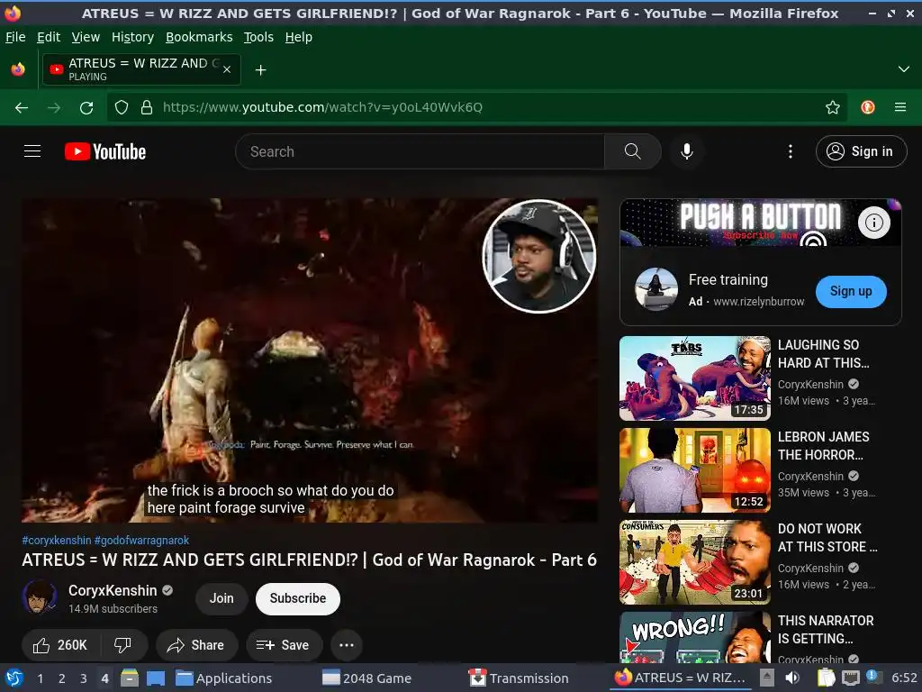Focus the YouTube Search field
922x692 pixels.
pos(420,151)
